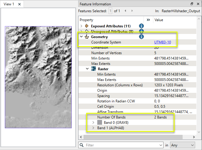Viewport: 202px width, 150px height.
Task: Click inside the Filter search field
Action: pyautogui.click(x=119, y=145)
